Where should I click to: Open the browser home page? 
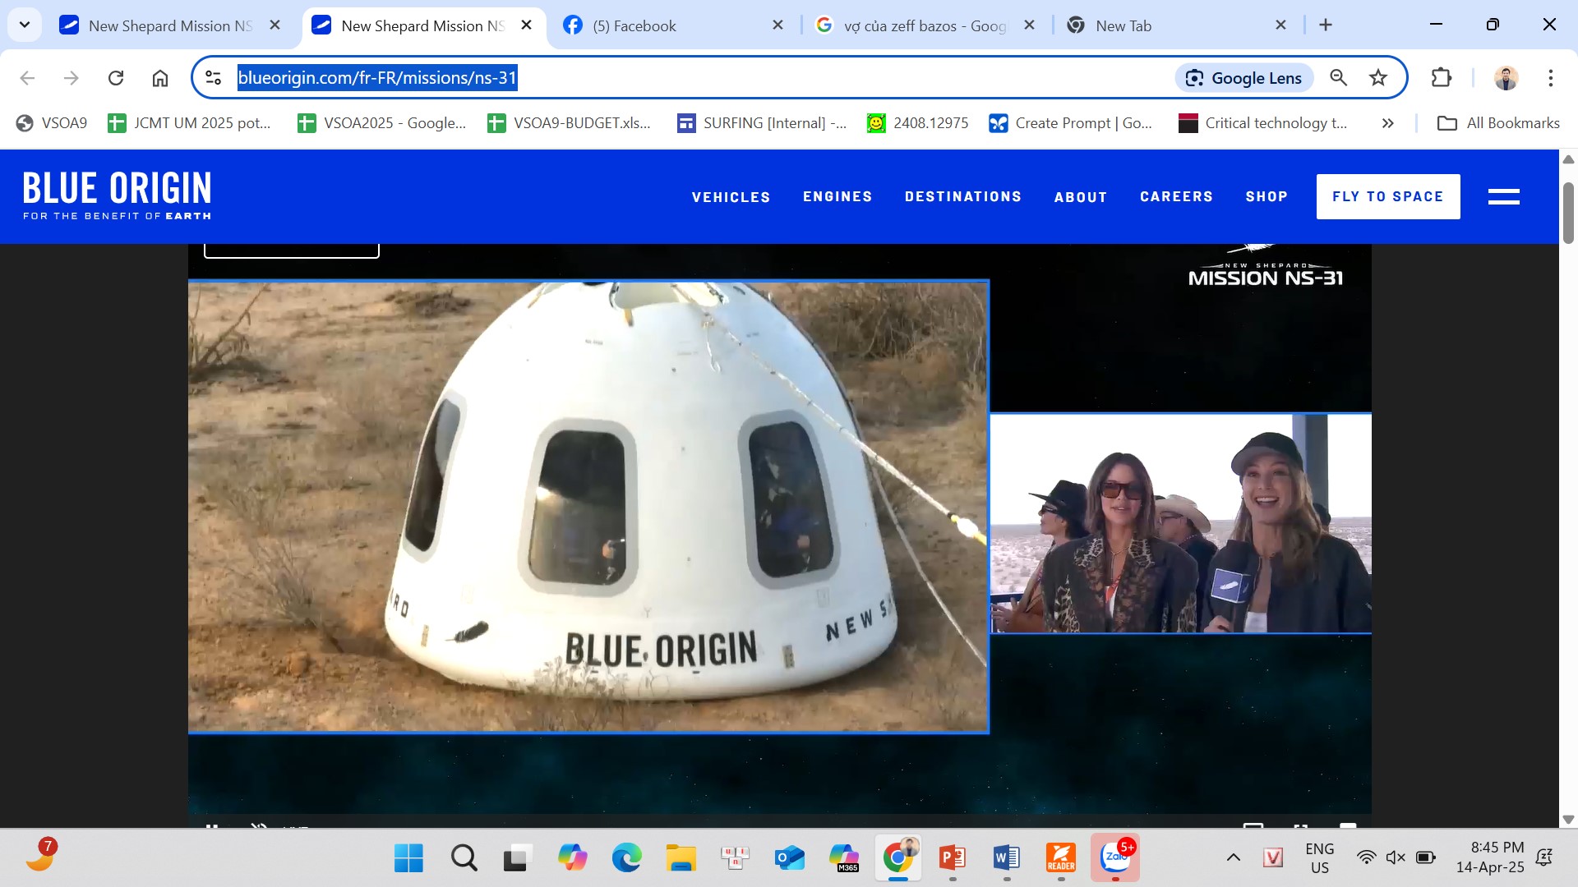pos(160,78)
